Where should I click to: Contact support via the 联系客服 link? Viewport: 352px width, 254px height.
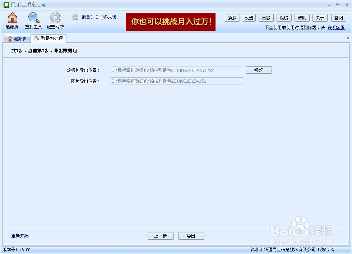336,27
